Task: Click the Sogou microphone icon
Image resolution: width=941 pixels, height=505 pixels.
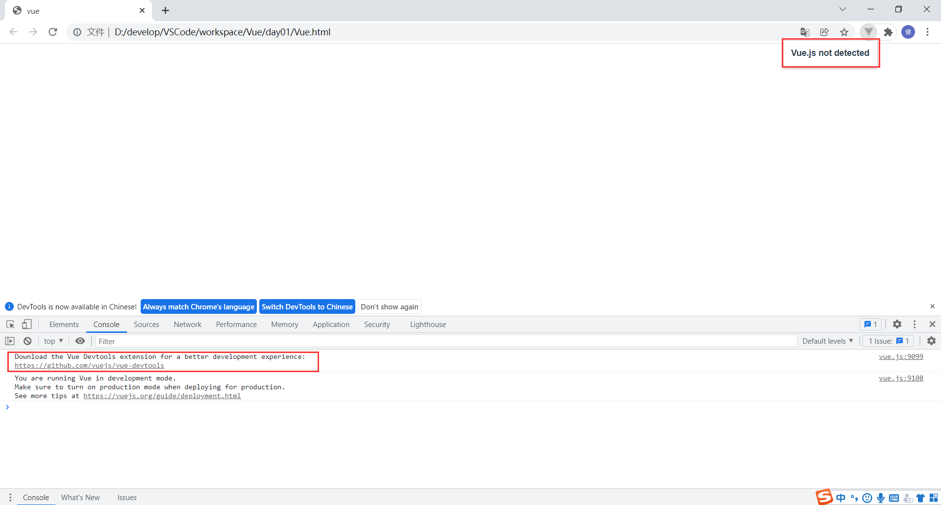Action: 881,498
